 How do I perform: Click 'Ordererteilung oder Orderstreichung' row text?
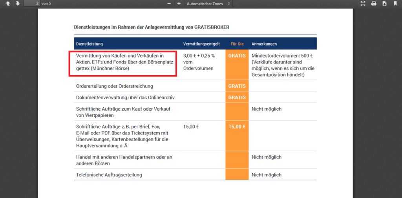[x=114, y=86]
